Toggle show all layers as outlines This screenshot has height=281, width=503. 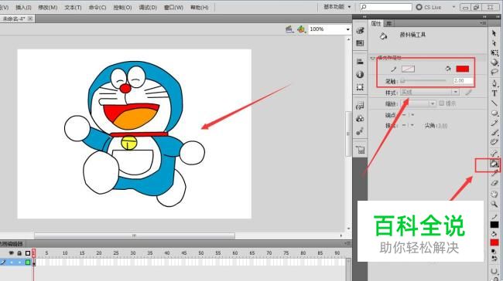[x=28, y=253]
